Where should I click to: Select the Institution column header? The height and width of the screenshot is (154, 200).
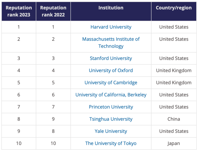[111, 8]
